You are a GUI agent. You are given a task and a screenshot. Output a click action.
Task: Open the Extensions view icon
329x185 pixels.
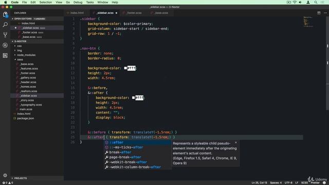click(x=5, y=55)
